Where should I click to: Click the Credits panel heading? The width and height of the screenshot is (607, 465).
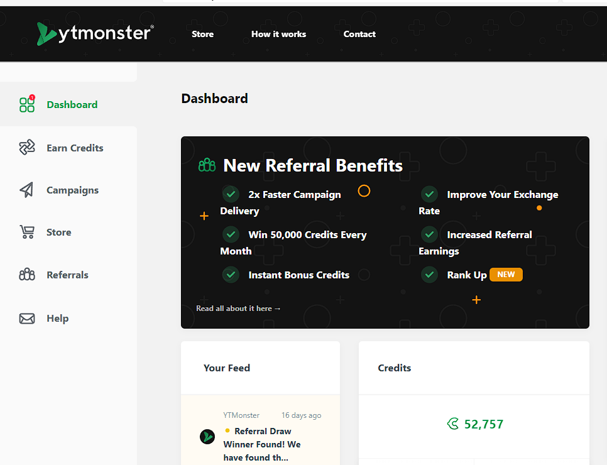coord(394,368)
